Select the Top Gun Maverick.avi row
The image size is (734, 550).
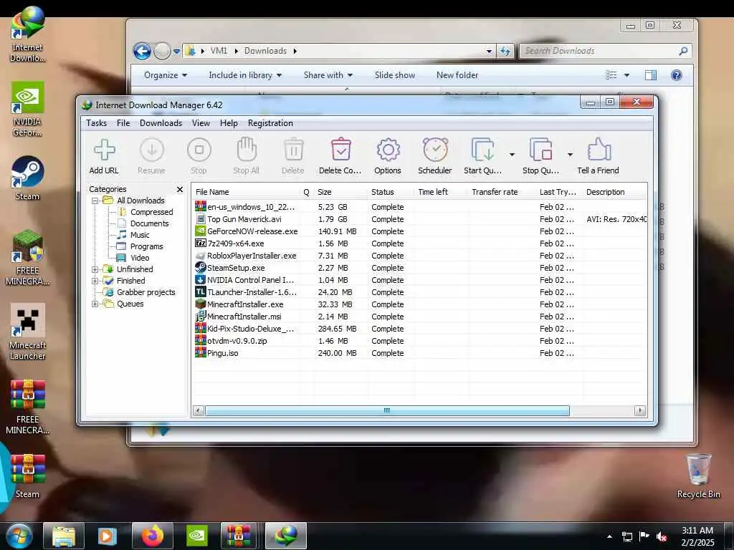tap(420, 219)
